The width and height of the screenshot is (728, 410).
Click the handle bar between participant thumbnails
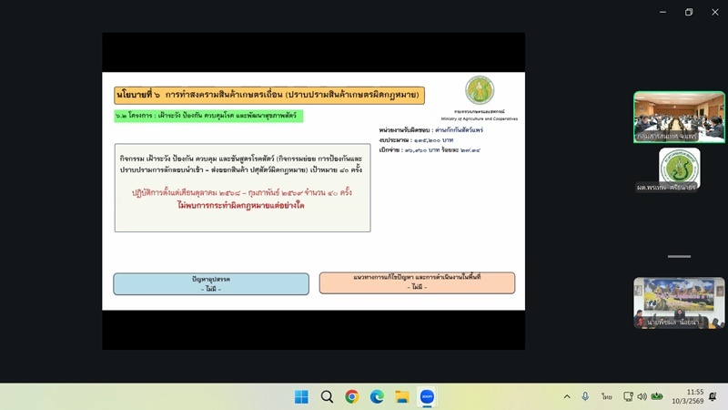pos(679,256)
